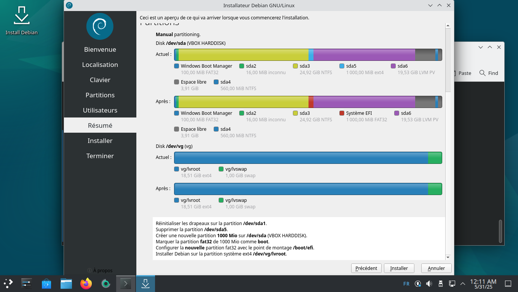Viewport: 518px width, 292px height.
Task: Click 'Manual partitioning.' text
Action: [178, 35]
